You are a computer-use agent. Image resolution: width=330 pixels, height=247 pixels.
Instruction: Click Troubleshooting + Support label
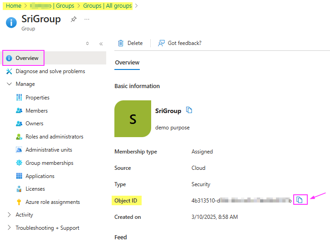(47, 228)
